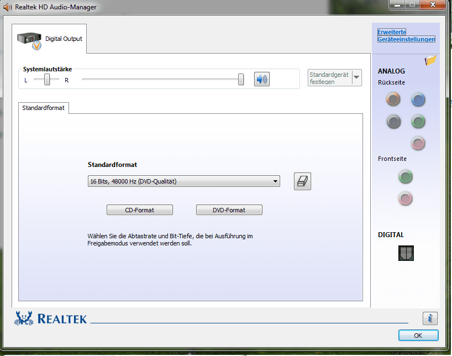Open the information button at bottom right

(x=430, y=318)
